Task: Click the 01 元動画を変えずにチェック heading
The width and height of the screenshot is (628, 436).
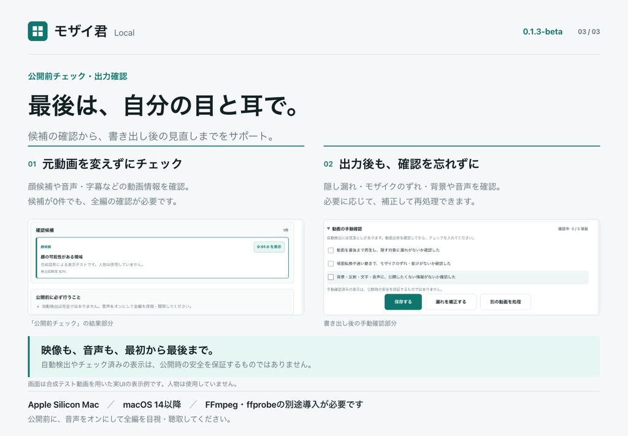Action: tap(105, 164)
